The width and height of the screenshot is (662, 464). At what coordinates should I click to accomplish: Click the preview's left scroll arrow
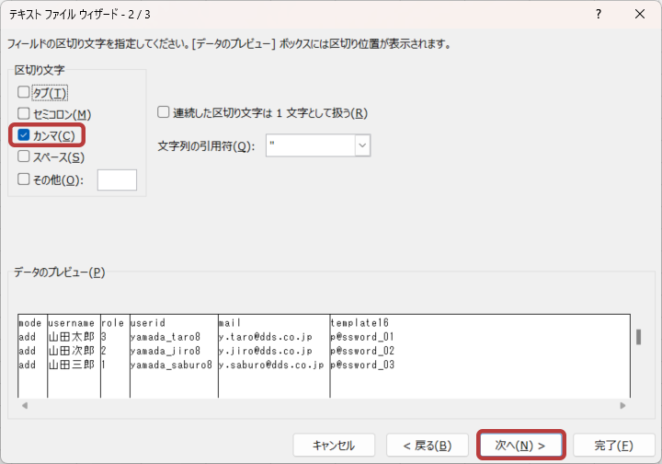tap(24, 405)
